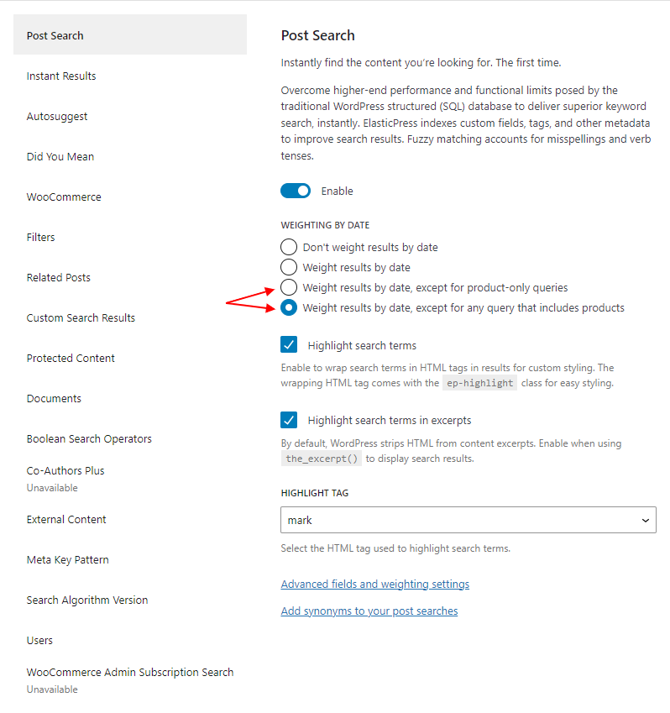The width and height of the screenshot is (670, 713).
Task: Select Don't weight results by date
Action: (289, 247)
